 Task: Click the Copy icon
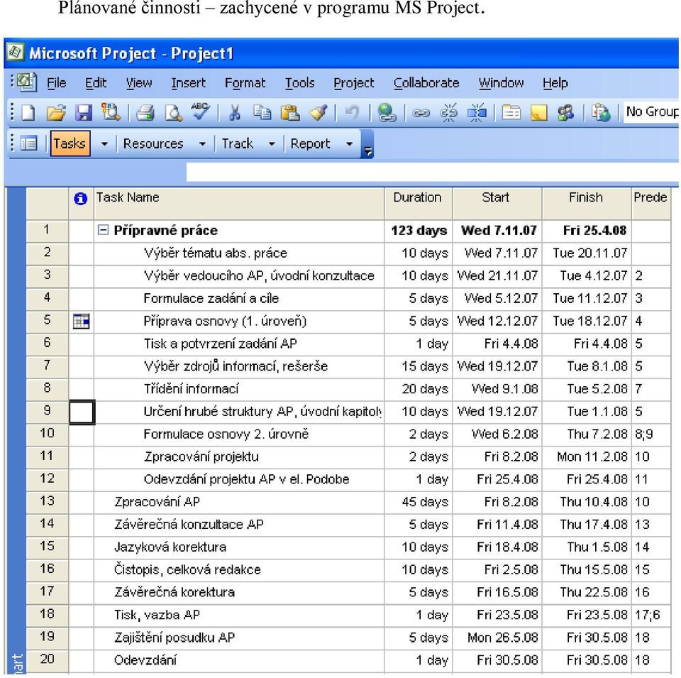(262, 113)
